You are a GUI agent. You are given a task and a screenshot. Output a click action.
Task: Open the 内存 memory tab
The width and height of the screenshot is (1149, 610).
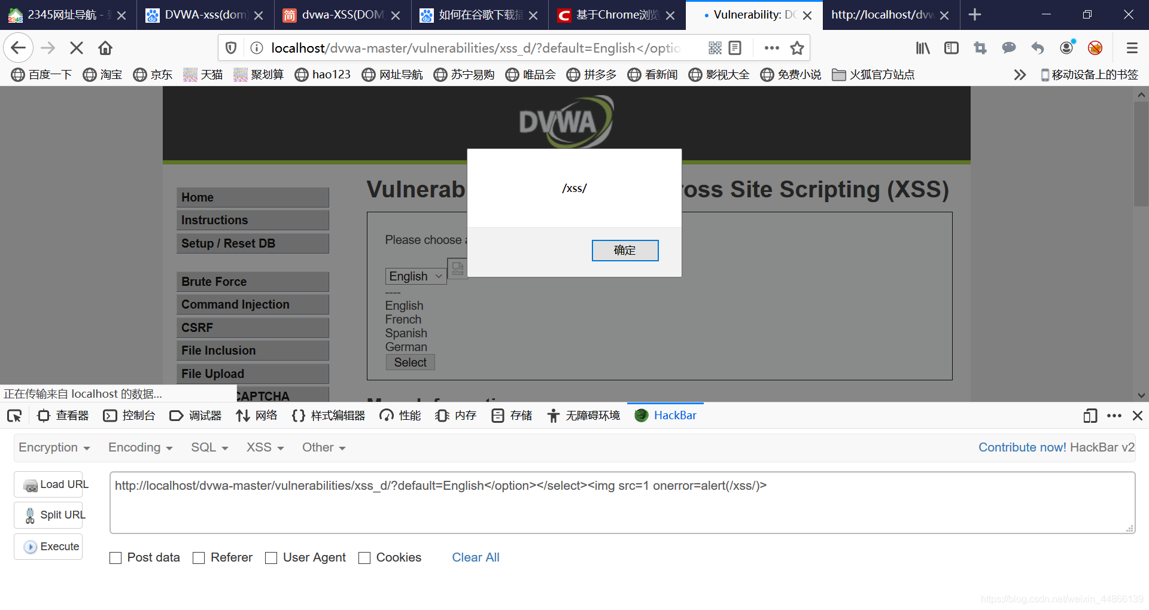[455, 416]
